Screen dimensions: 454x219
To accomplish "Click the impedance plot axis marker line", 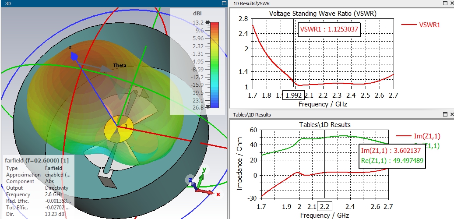I will click(x=325, y=164).
